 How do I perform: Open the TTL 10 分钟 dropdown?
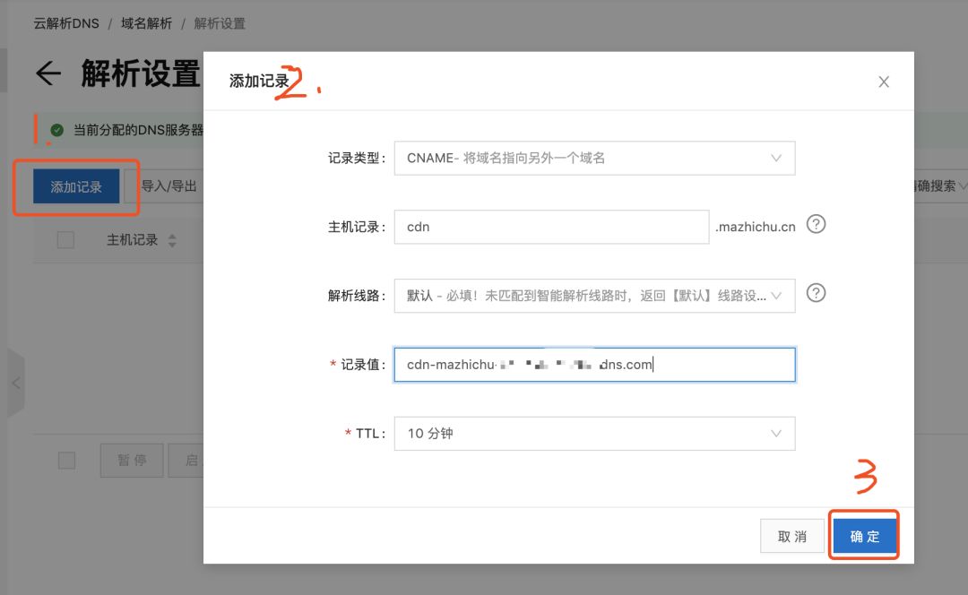[594, 434]
